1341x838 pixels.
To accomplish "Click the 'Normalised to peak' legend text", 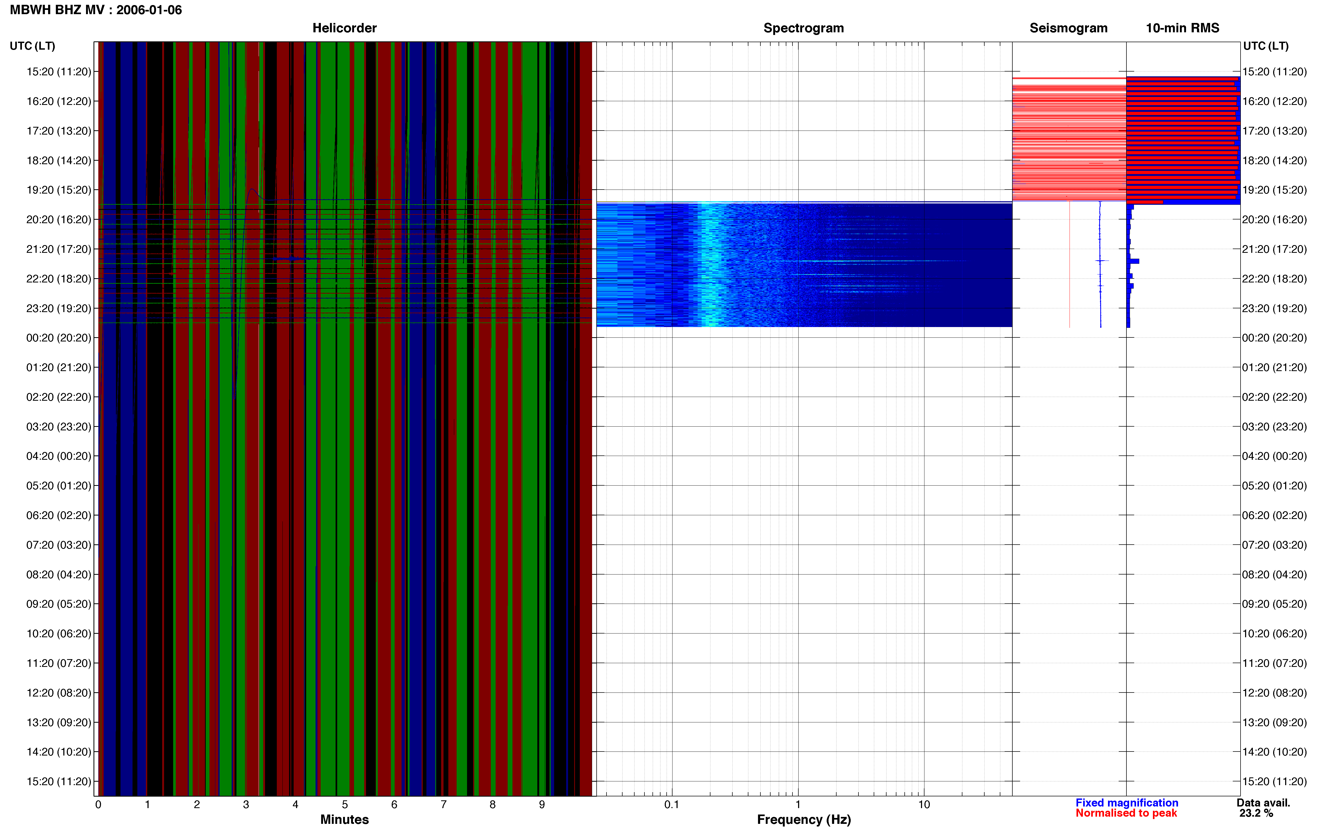I will pyautogui.click(x=1126, y=813).
